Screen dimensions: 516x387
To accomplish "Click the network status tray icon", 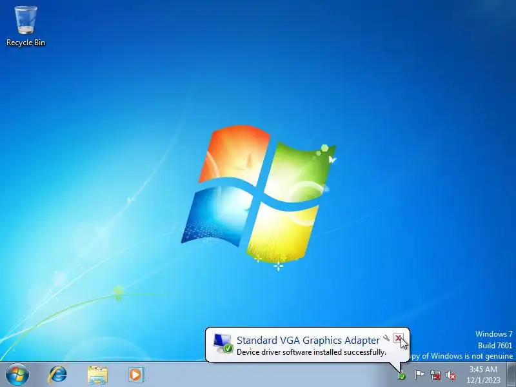I will point(435,375).
